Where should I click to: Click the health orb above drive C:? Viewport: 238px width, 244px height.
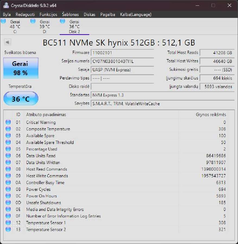(3, 21)
